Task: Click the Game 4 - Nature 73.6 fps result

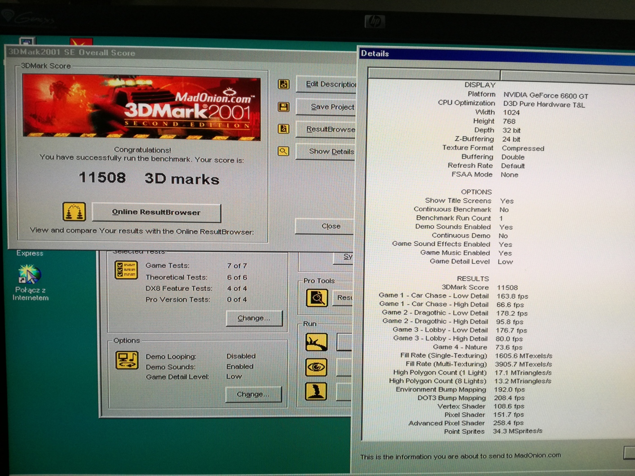Action: pyautogui.click(x=478, y=347)
